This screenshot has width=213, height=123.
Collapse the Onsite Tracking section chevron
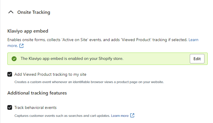point(11,12)
